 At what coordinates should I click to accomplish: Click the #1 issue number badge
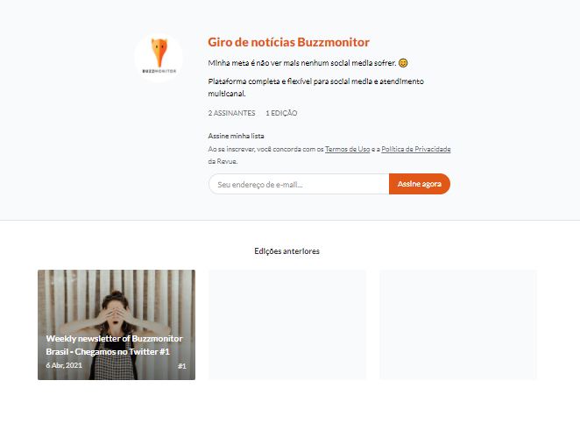(x=181, y=366)
